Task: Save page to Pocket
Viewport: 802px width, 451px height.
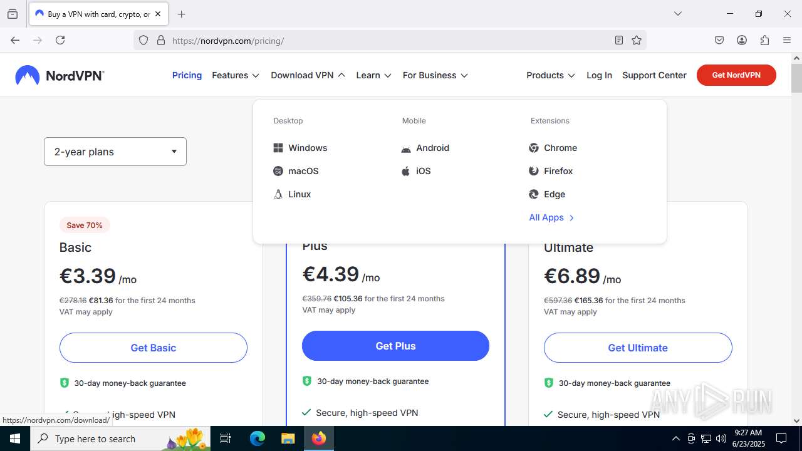Action: 719,40
